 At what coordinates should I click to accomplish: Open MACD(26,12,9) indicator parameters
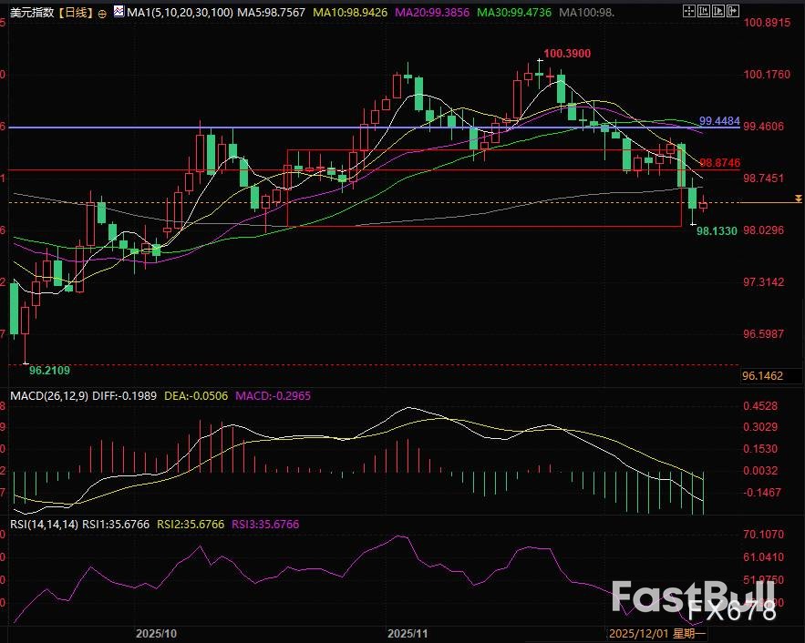[52, 396]
